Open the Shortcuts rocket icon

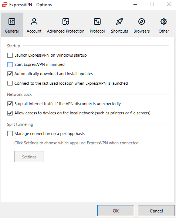coord(119,21)
